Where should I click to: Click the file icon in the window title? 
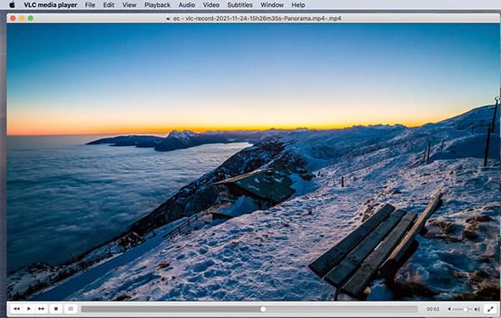tap(168, 18)
